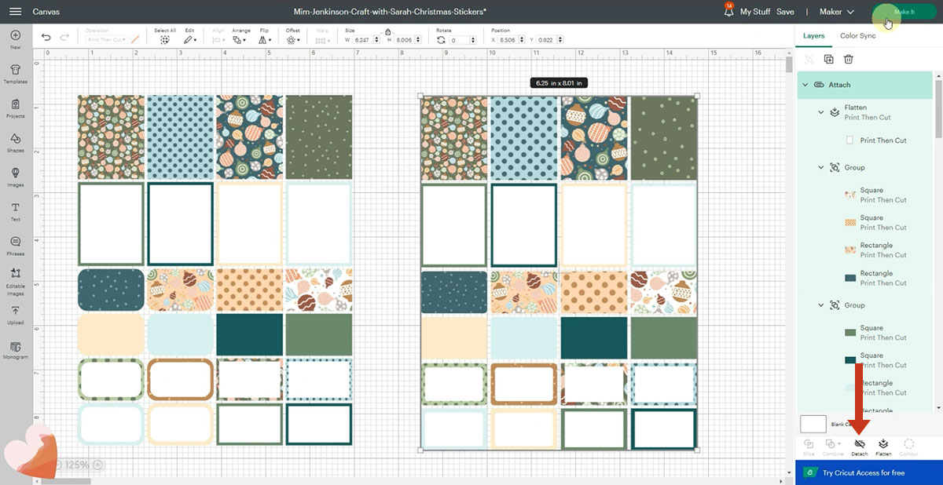
Task: Open the Templates panel in the sidebar
Action: click(x=15, y=75)
